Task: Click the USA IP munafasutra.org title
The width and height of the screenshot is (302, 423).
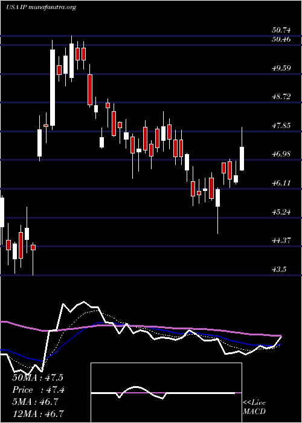Action: coord(40,7)
